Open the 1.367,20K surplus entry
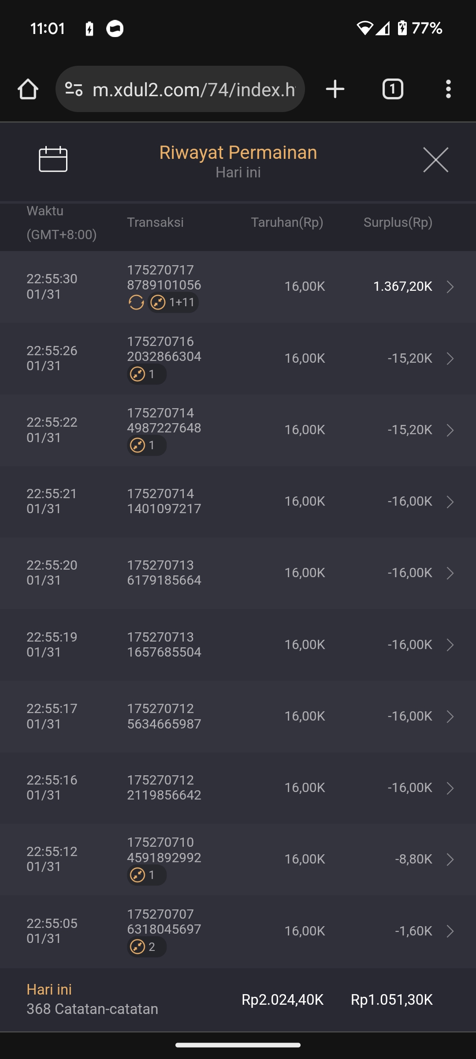The height and width of the screenshot is (1059, 476). (402, 287)
